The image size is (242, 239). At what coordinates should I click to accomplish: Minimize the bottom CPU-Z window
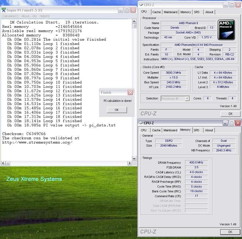225,123
